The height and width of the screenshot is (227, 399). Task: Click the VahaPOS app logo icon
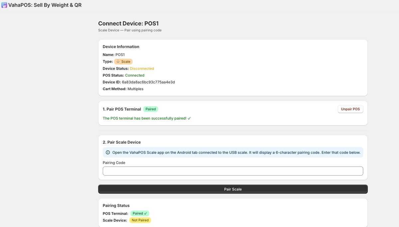(4, 5)
